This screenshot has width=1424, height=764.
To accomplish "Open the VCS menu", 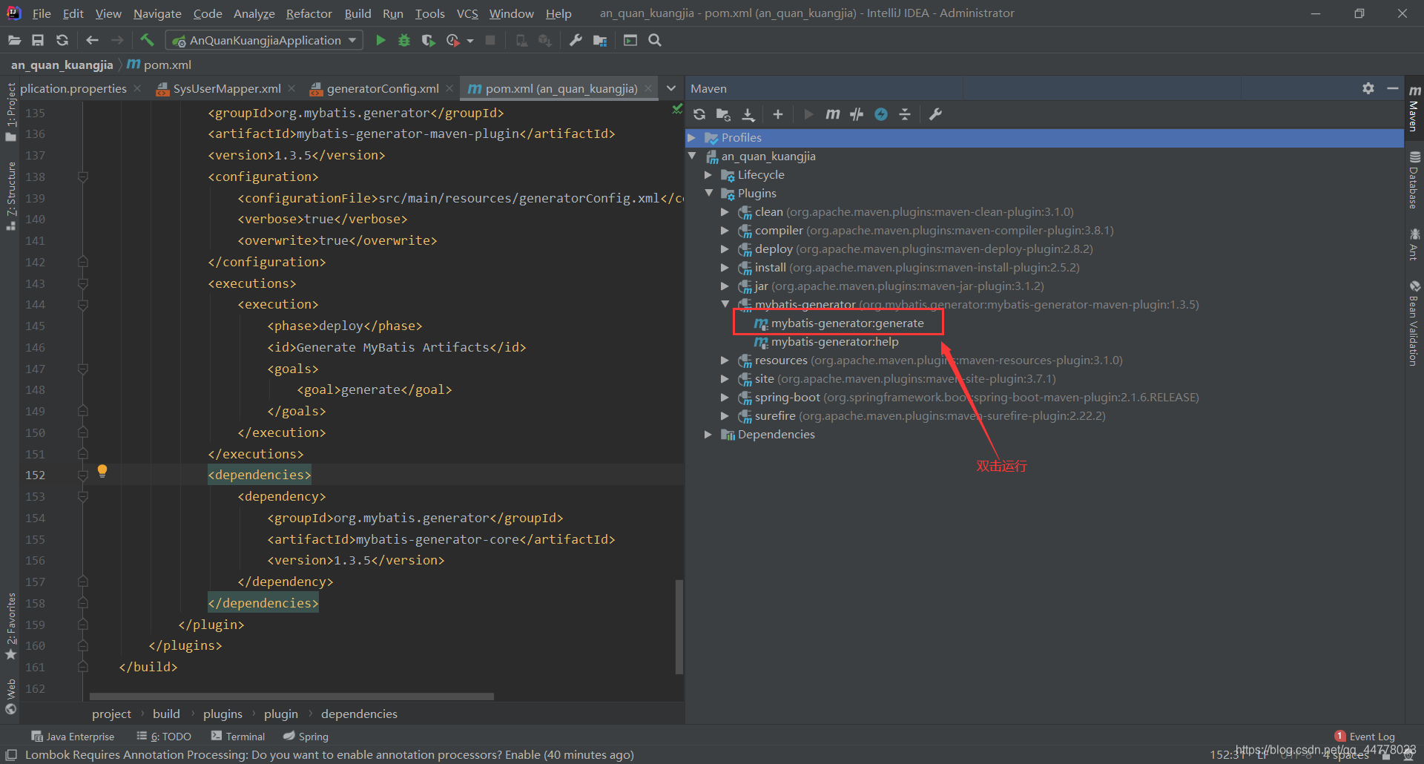I will click(x=467, y=13).
